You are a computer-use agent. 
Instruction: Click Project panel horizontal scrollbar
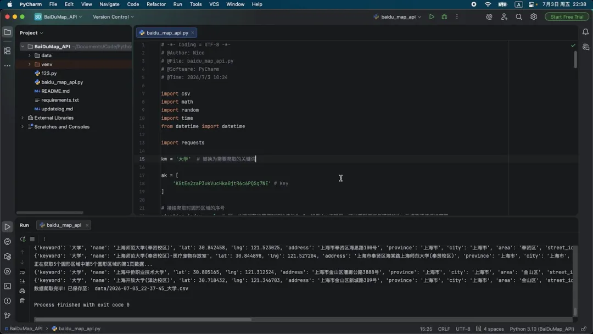[x=50, y=213]
